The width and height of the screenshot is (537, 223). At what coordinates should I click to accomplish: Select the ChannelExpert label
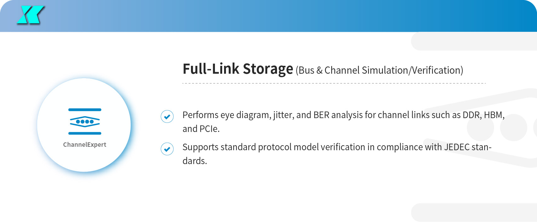(x=84, y=145)
